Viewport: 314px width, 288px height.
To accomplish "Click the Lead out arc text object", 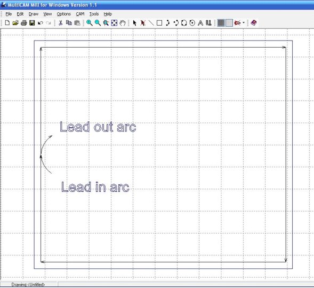I will [x=98, y=127].
